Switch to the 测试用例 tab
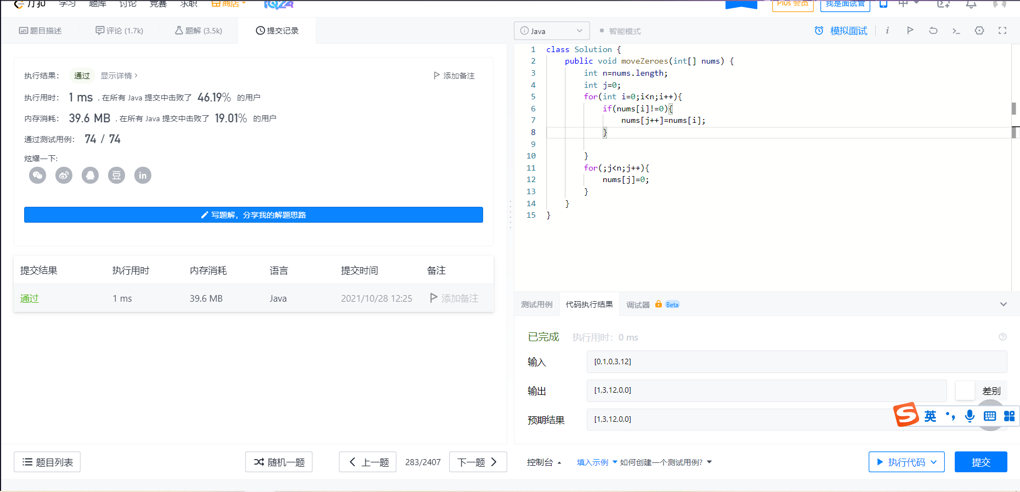This screenshot has width=1020, height=492. tap(536, 304)
